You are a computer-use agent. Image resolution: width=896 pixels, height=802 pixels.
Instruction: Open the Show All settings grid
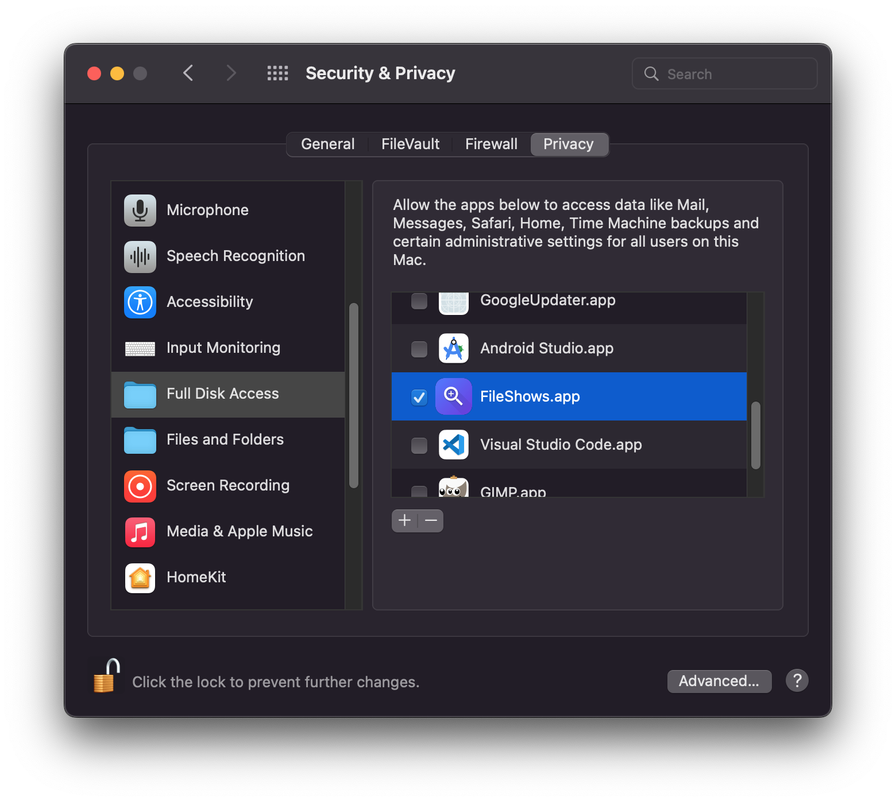tap(278, 73)
